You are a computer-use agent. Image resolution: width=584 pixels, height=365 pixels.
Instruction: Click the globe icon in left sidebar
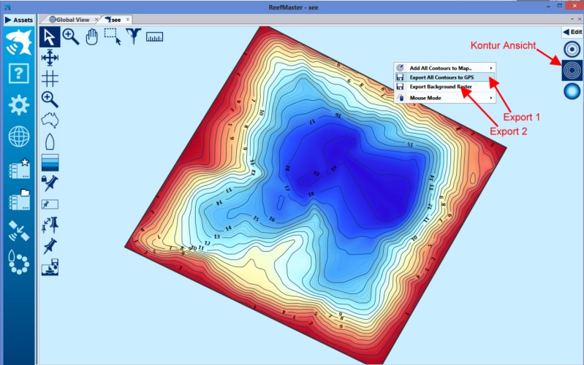pos(18,137)
